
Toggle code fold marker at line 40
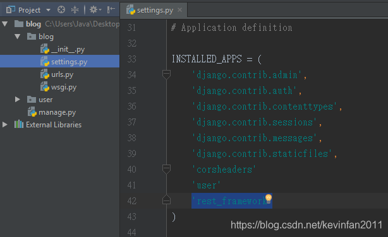point(166,170)
